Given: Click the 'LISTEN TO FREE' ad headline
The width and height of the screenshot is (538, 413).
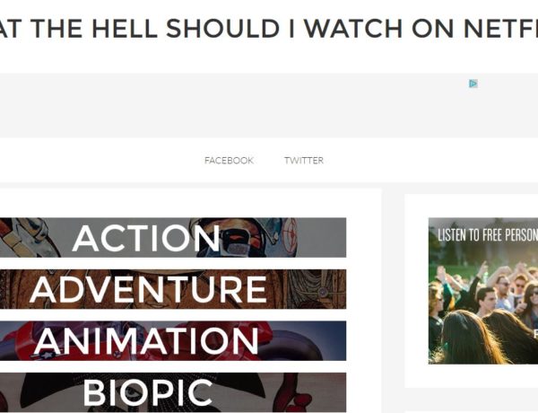Looking at the screenshot, I should click(x=488, y=235).
